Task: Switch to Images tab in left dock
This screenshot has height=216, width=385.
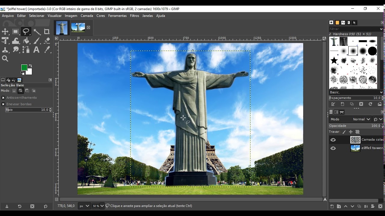Action: coord(20,80)
